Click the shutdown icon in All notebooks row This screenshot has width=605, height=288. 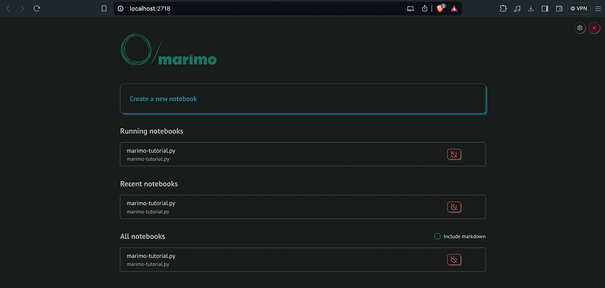coord(454,259)
